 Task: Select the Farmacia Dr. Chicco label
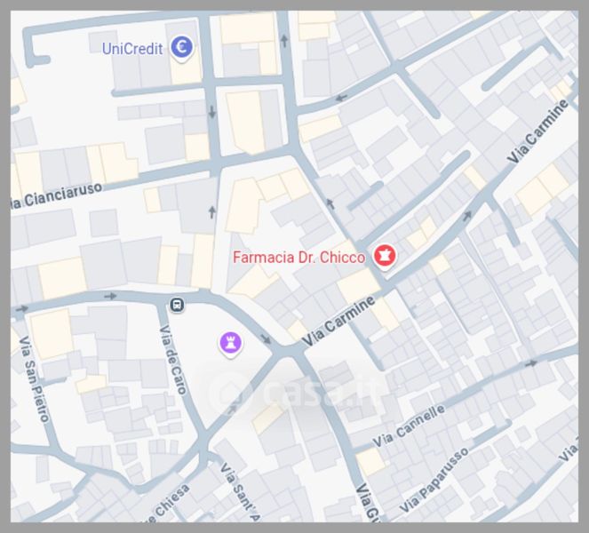click(298, 258)
